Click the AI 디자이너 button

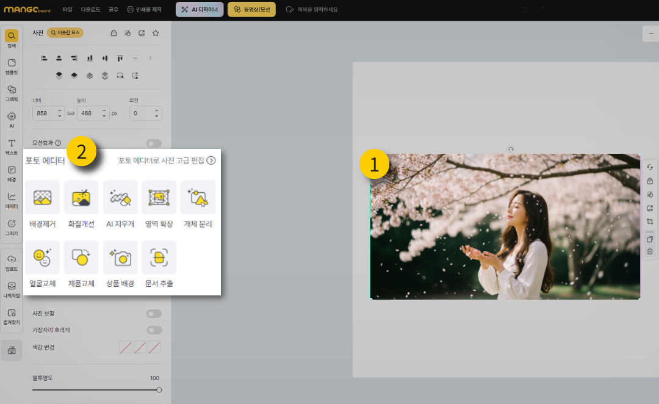[200, 10]
